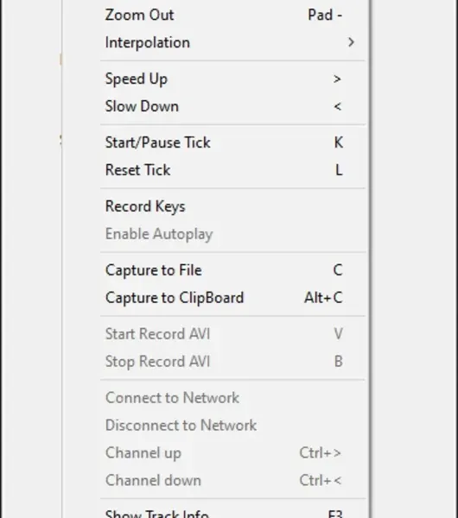The width and height of the screenshot is (458, 518).
Task: Select Channel up menu item
Action: [x=232, y=453]
